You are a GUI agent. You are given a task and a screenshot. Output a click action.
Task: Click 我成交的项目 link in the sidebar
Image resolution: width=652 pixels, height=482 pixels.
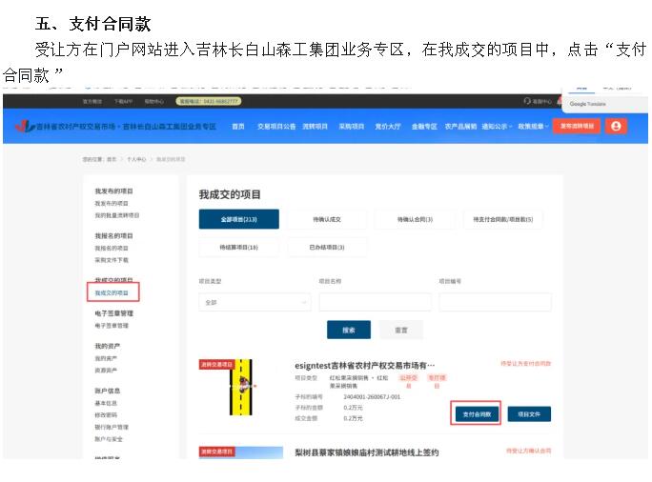click(x=112, y=292)
